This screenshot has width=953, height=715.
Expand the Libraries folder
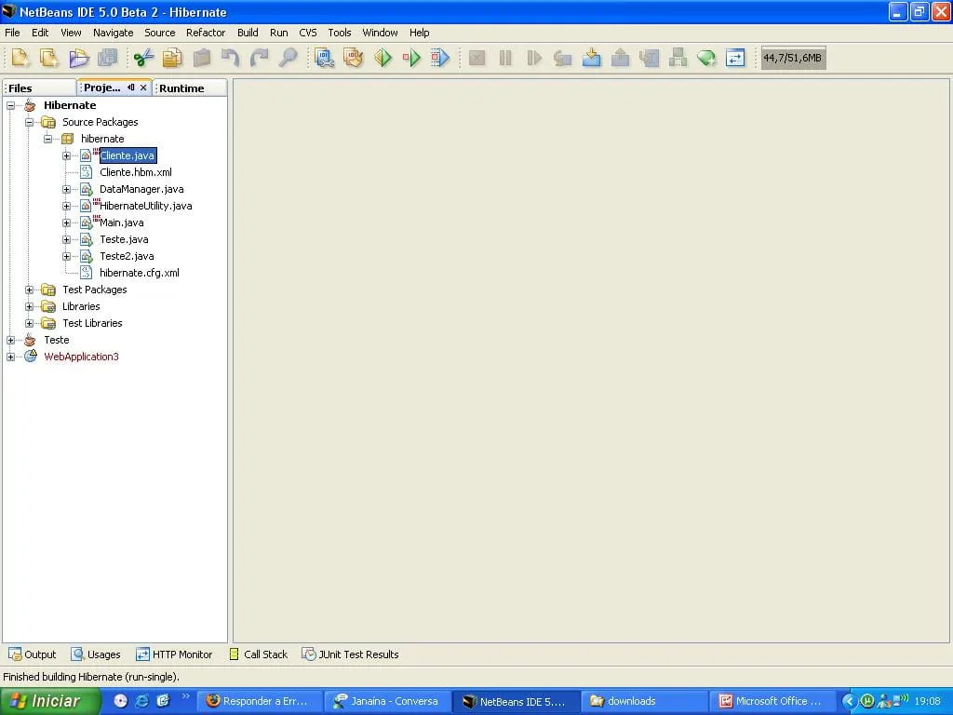(29, 306)
